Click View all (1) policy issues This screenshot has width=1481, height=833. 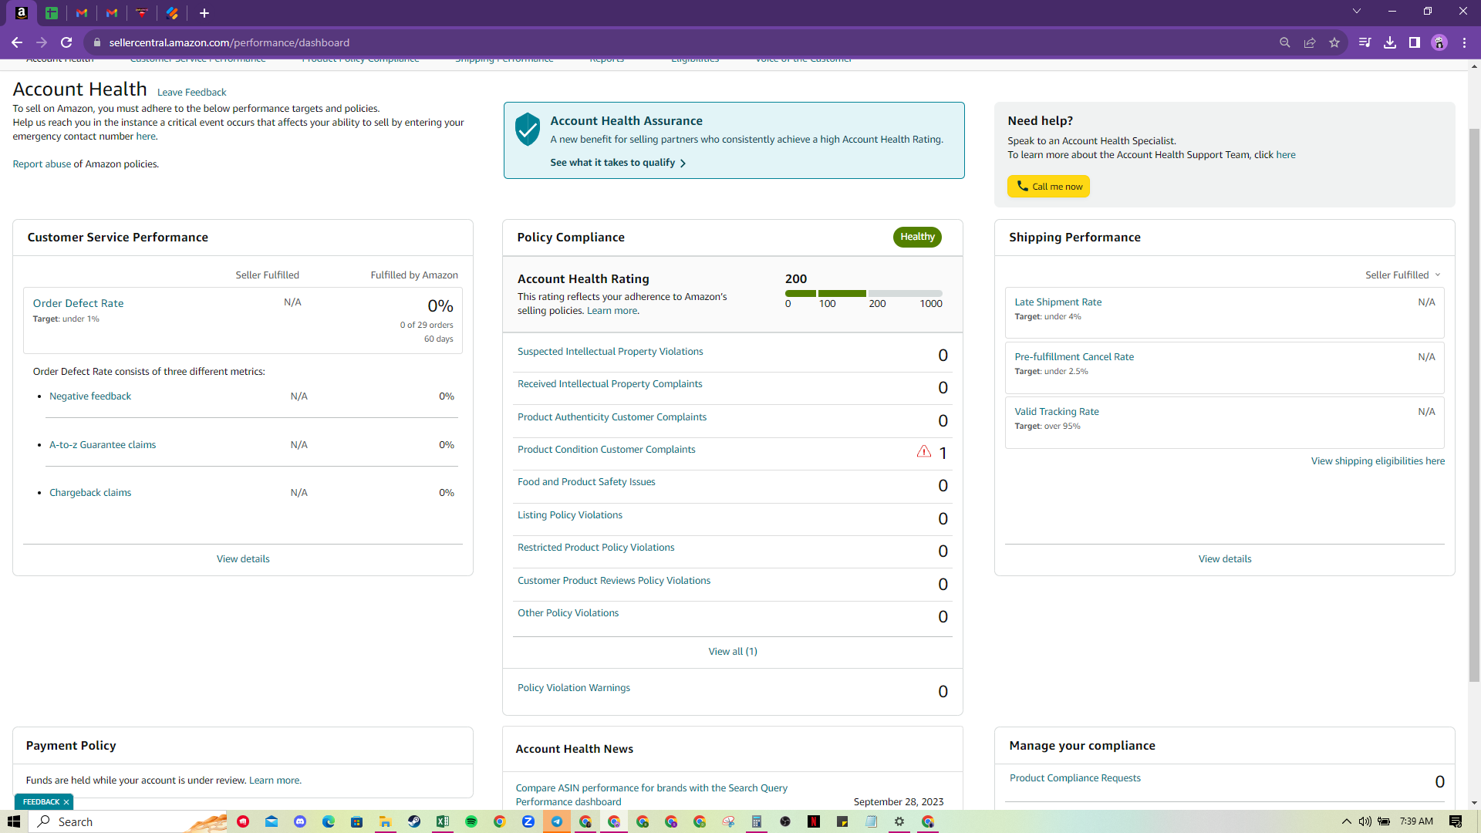click(x=733, y=652)
